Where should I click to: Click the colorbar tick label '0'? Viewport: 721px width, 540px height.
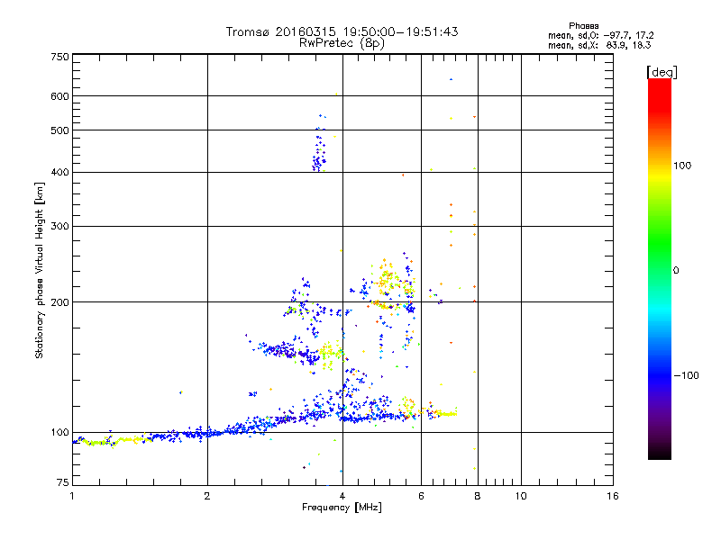[x=675, y=271]
